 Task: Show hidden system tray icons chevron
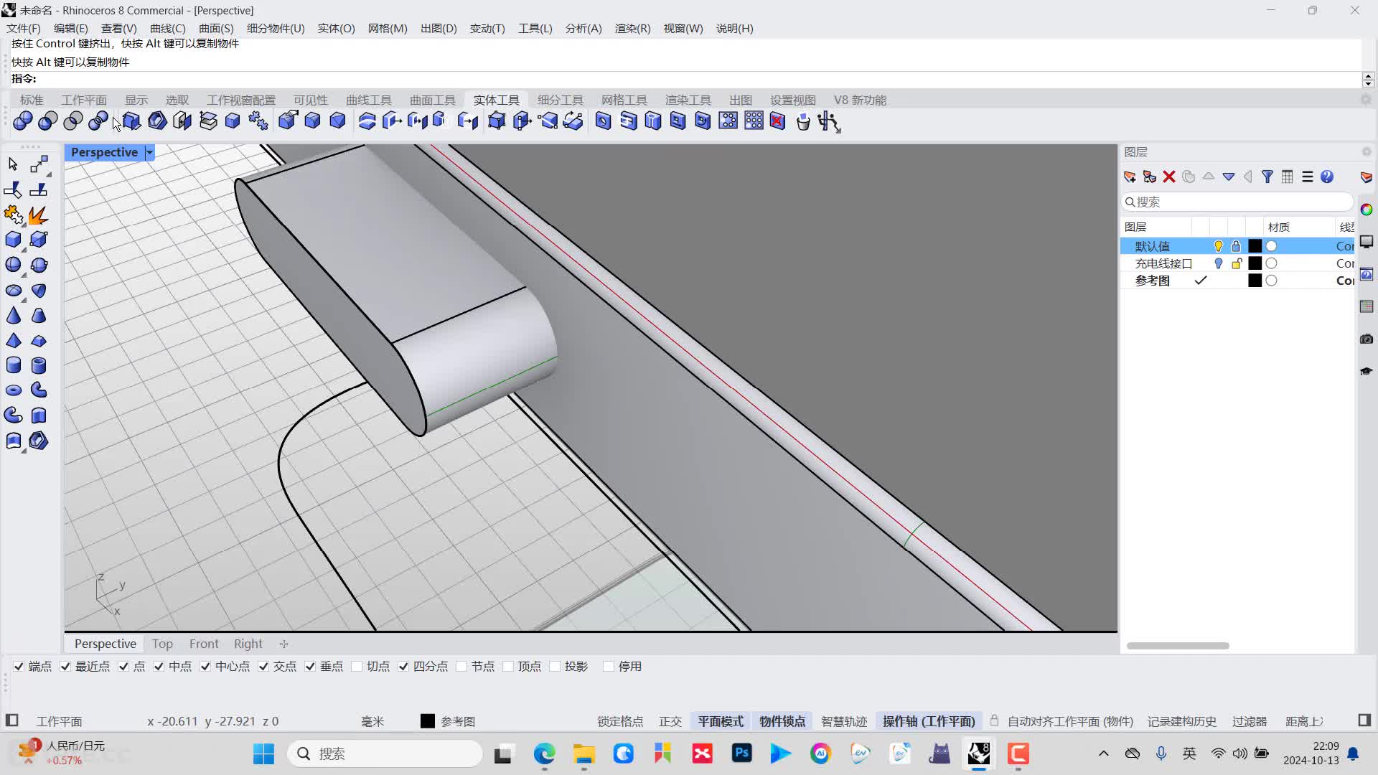pyautogui.click(x=1104, y=753)
